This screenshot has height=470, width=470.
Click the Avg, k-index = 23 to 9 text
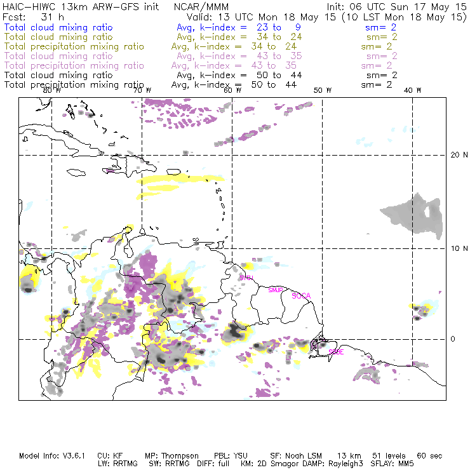tap(239, 27)
